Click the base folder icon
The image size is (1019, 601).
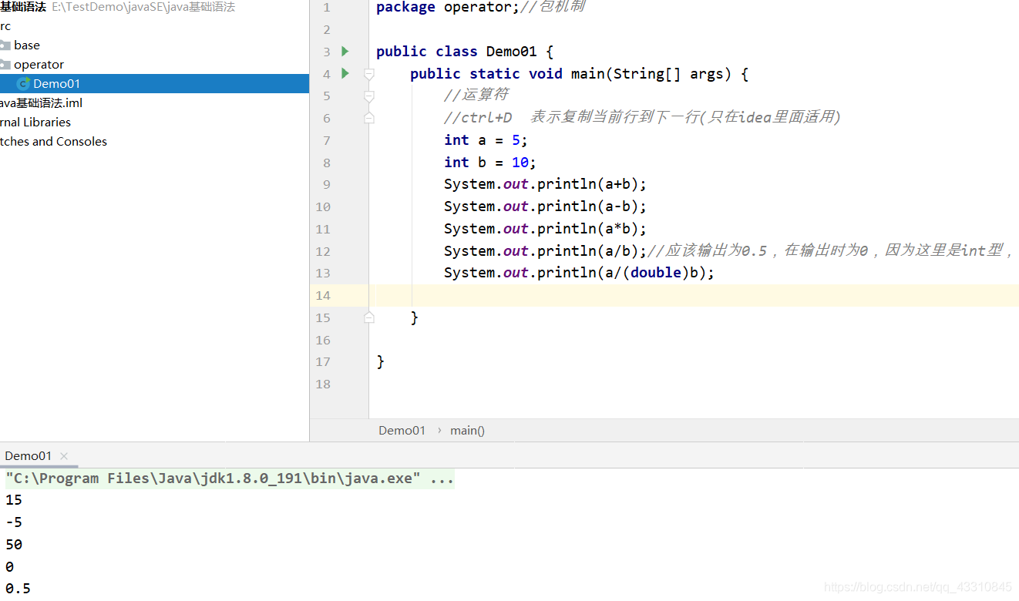[x=5, y=45]
